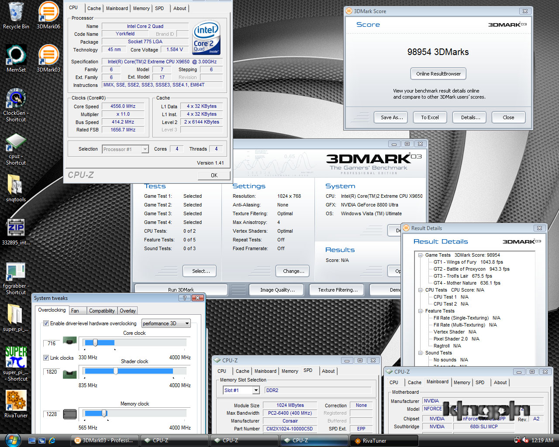Collapse the CPU Tests tree node

(420, 290)
